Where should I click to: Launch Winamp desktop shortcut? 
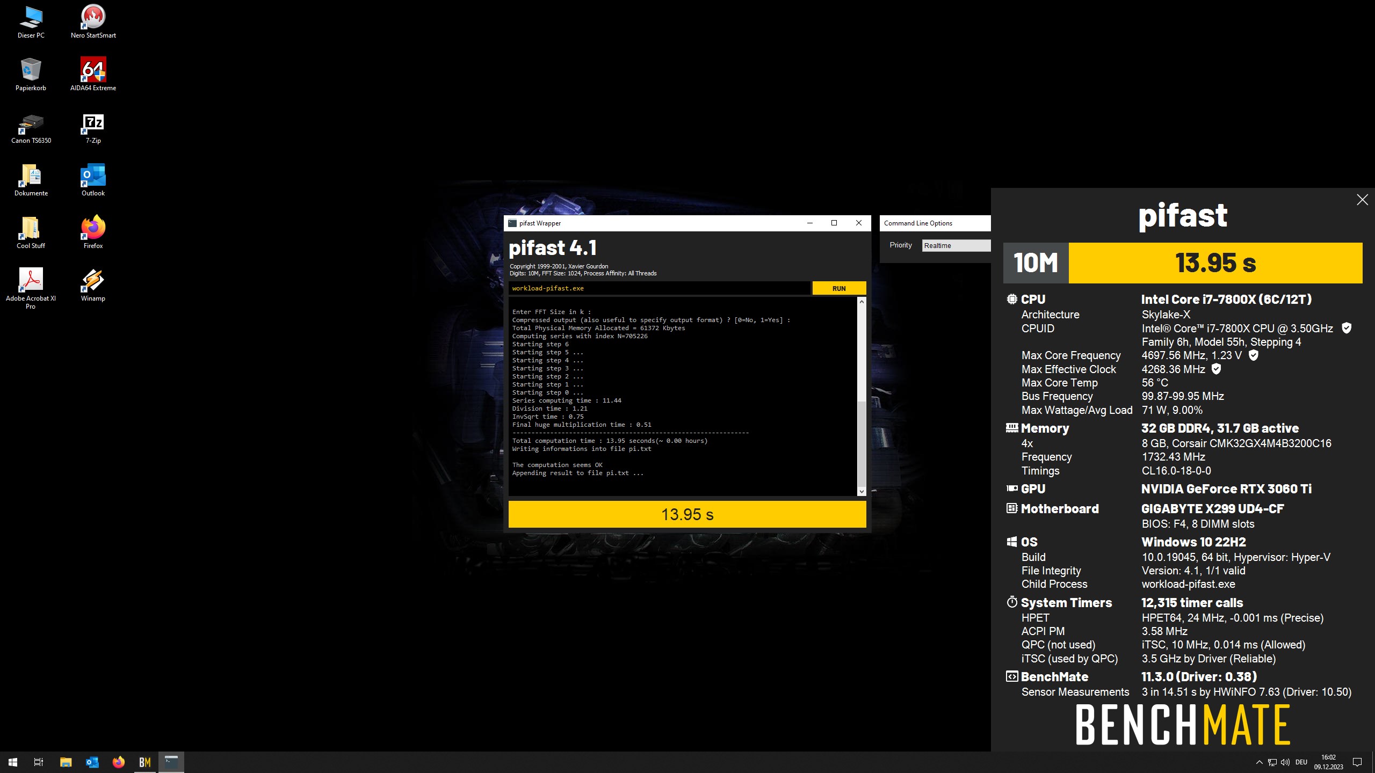93,286
